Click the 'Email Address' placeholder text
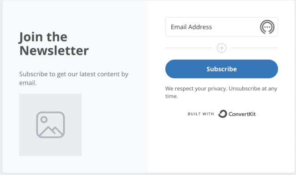The image size is (296, 175). click(x=191, y=27)
